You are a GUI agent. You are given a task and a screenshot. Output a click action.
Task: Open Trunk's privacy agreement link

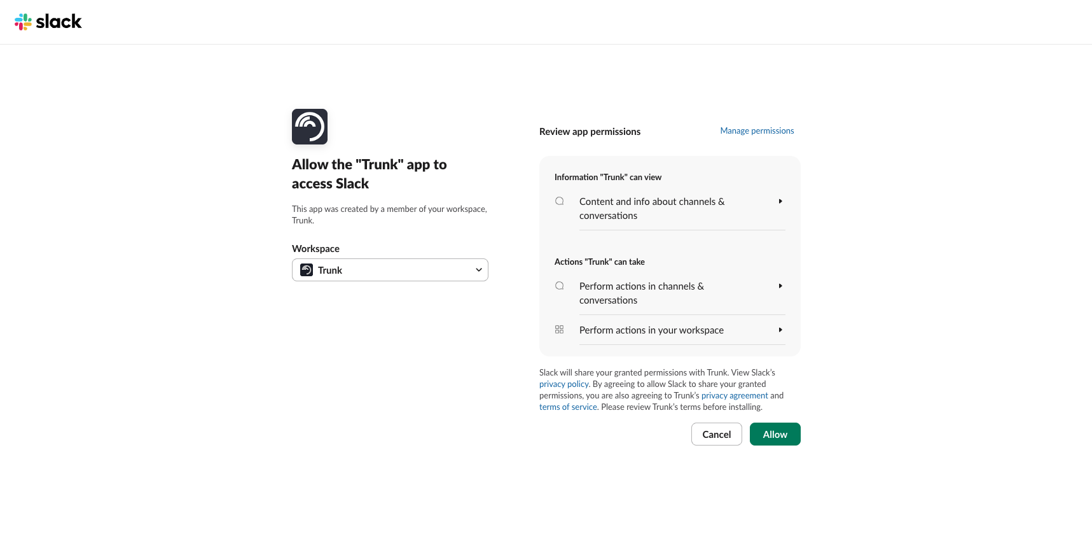coord(735,395)
